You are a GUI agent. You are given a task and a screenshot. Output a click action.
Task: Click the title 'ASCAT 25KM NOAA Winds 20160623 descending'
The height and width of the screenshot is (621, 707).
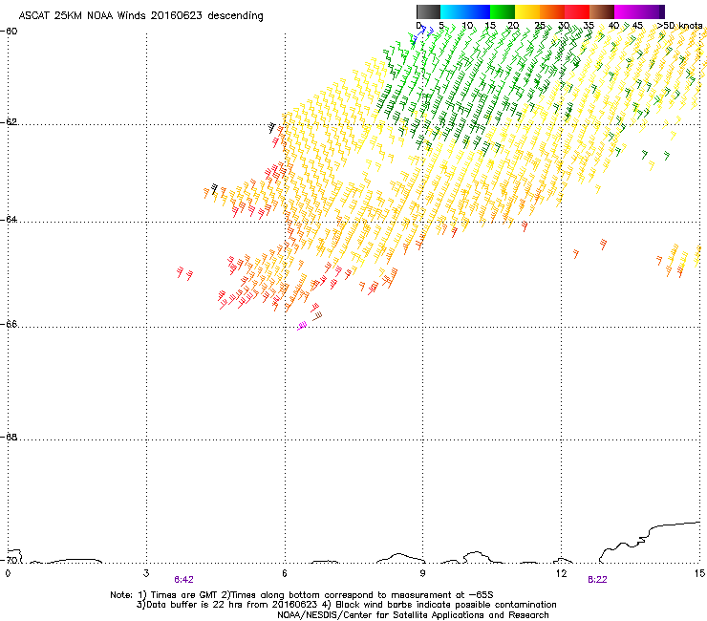tap(140, 16)
